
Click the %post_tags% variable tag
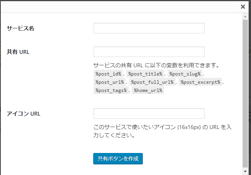(x=111, y=90)
